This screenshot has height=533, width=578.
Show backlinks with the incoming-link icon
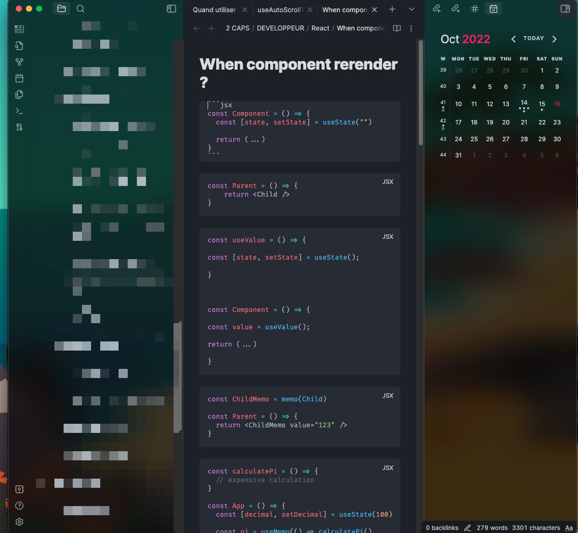point(437,9)
